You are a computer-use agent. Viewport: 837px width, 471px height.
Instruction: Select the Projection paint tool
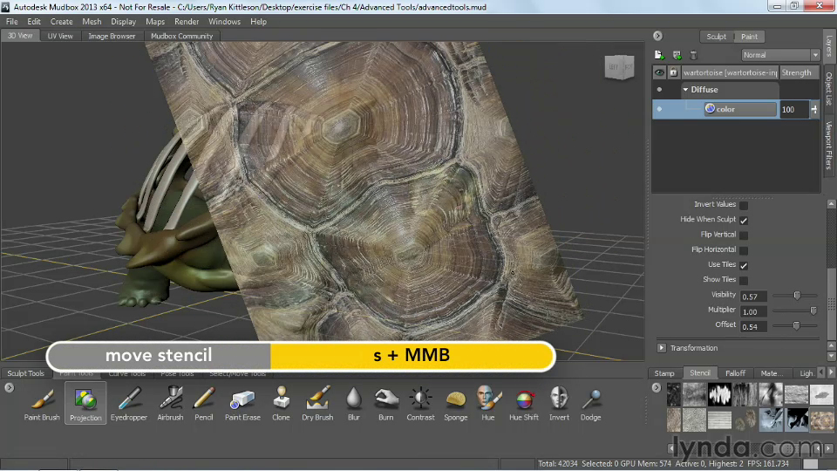pos(85,401)
